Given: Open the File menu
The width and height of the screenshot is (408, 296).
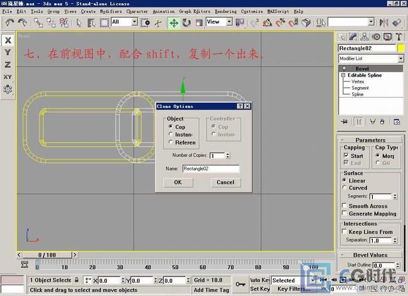Looking at the screenshot, I should (x=8, y=11).
